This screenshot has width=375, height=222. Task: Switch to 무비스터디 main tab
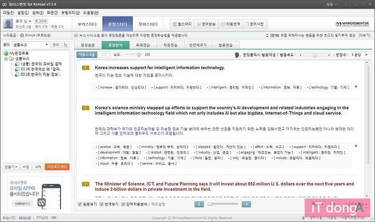pos(148,24)
